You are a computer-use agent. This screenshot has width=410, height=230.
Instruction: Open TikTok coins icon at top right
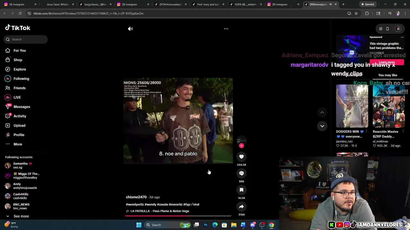click(x=381, y=29)
